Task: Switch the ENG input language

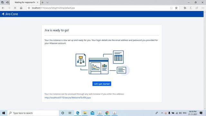Action: point(184,113)
